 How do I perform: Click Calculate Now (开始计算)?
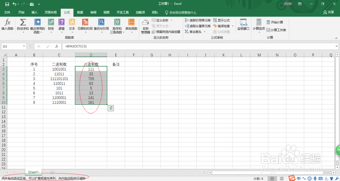(x=275, y=22)
